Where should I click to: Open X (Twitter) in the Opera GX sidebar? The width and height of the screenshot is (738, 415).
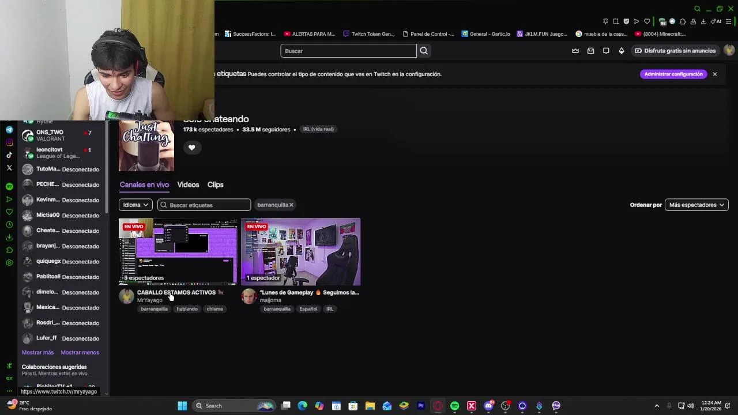tap(9, 168)
